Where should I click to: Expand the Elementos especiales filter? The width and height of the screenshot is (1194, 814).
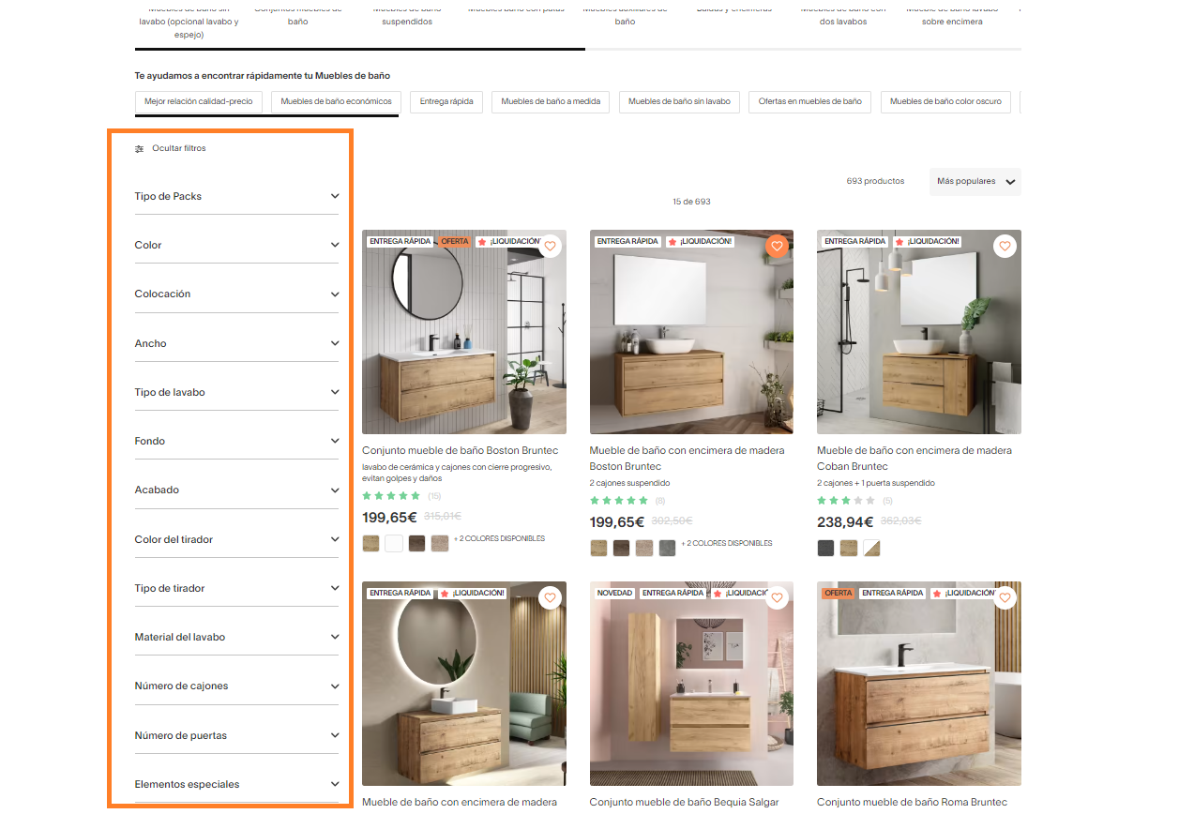coord(236,784)
